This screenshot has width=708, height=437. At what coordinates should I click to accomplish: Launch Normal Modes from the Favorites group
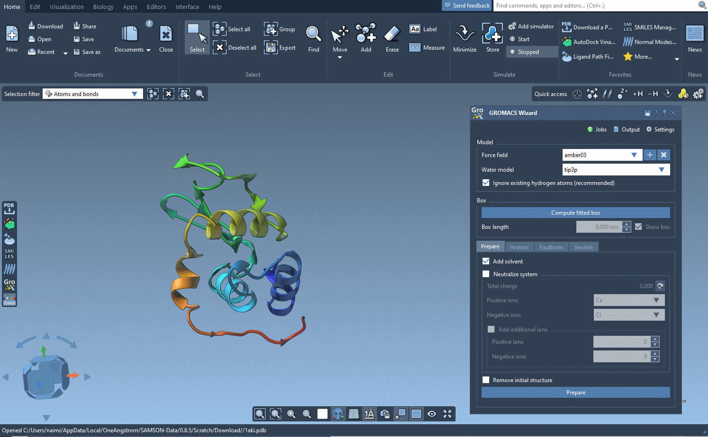click(x=649, y=42)
